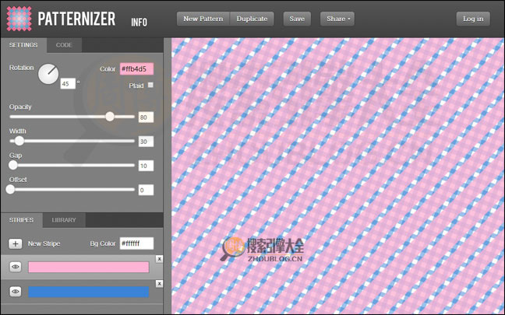Click the Offset label
Screen dimensions: 505x315
pos(18,180)
